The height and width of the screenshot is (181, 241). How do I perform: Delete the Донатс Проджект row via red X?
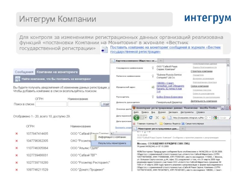[x=17, y=170]
